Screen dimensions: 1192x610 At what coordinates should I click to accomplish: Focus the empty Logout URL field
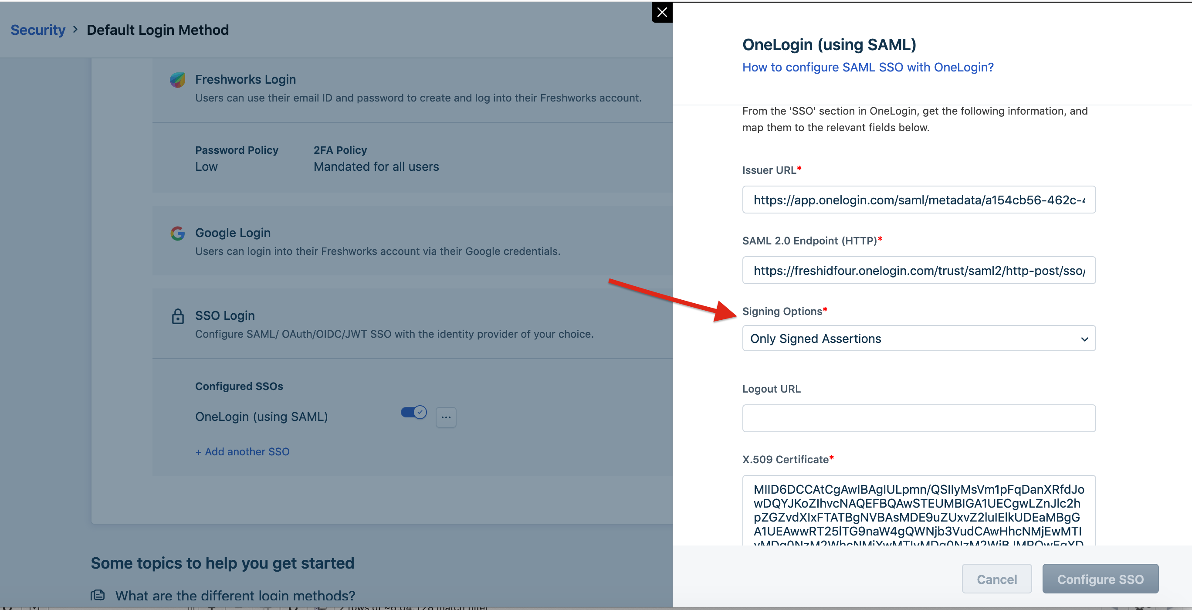[918, 418]
